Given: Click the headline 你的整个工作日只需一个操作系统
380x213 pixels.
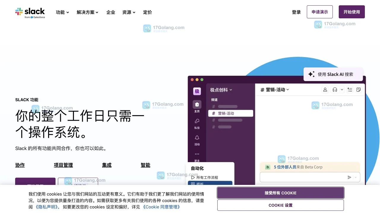Looking at the screenshot, I should (x=80, y=124).
